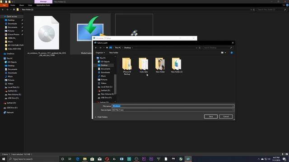This screenshot has height=162, width=289.
Task: Open Microsoft Store from taskbar
Action: pyautogui.click(x=92, y=159)
